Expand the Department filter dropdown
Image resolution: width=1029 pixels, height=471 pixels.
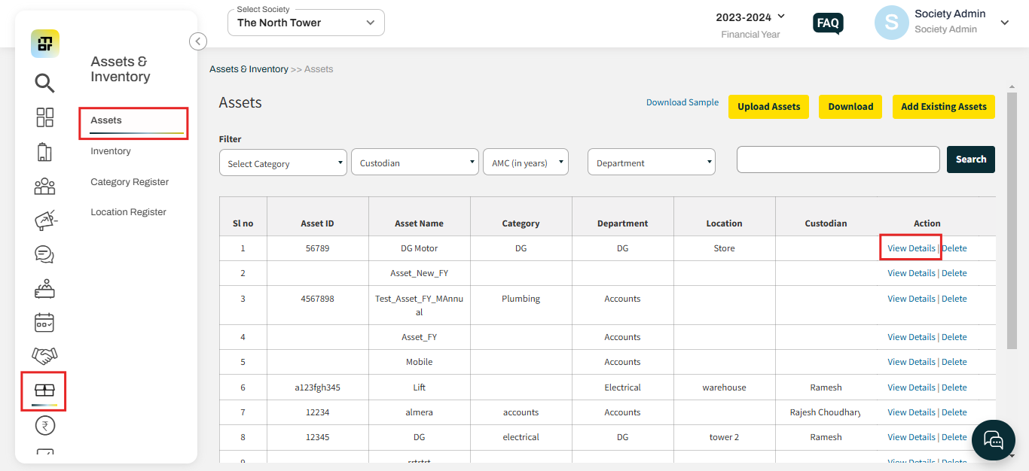tap(652, 163)
